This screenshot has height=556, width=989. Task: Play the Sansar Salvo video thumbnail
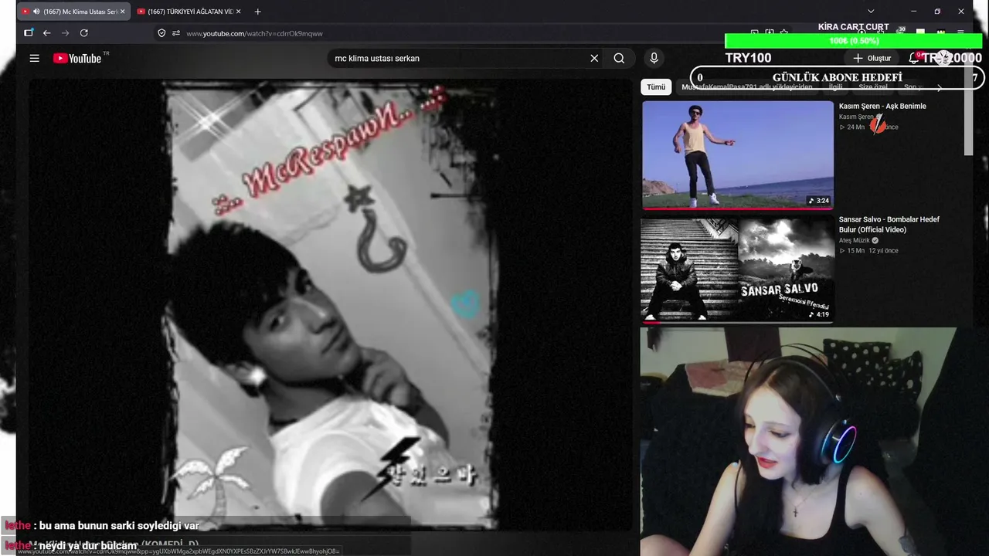coord(738,270)
